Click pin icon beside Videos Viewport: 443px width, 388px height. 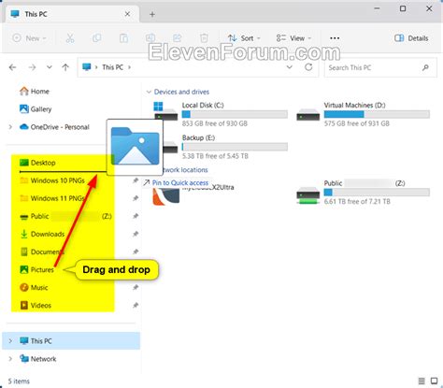[x=136, y=306]
